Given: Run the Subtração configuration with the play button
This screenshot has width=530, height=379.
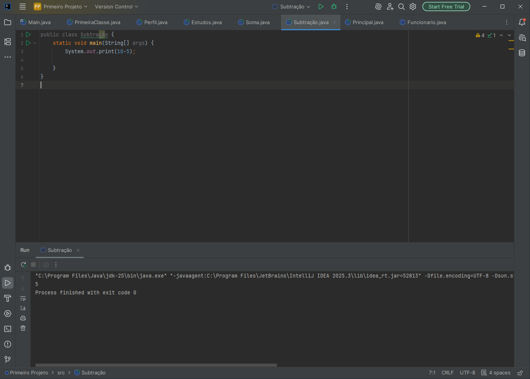Looking at the screenshot, I should point(321,7).
